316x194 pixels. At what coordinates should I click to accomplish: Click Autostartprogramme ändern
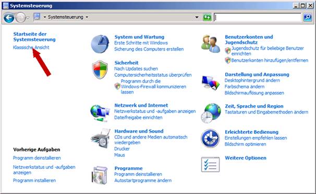coord(143,180)
